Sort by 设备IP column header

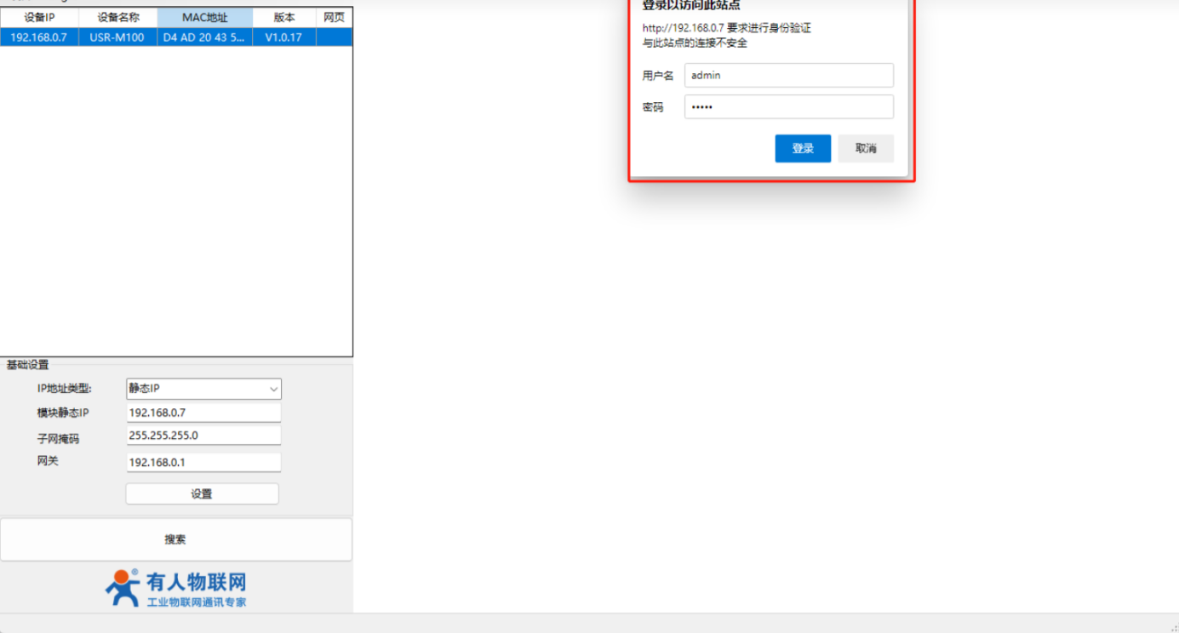click(39, 17)
